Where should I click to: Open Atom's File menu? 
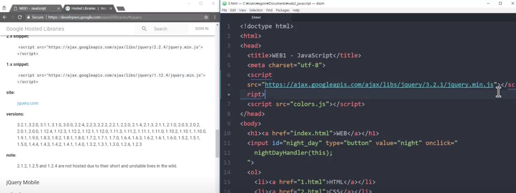[x=224, y=10]
